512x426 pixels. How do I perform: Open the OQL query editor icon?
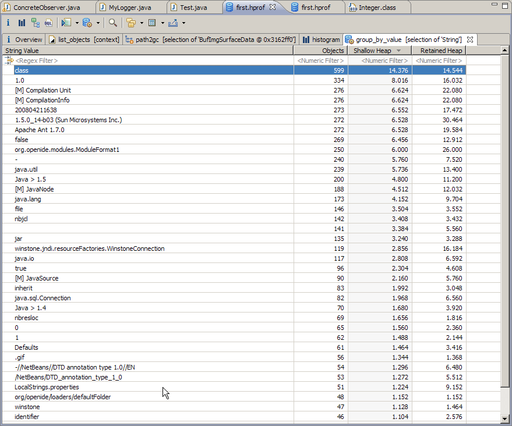tap(48, 23)
